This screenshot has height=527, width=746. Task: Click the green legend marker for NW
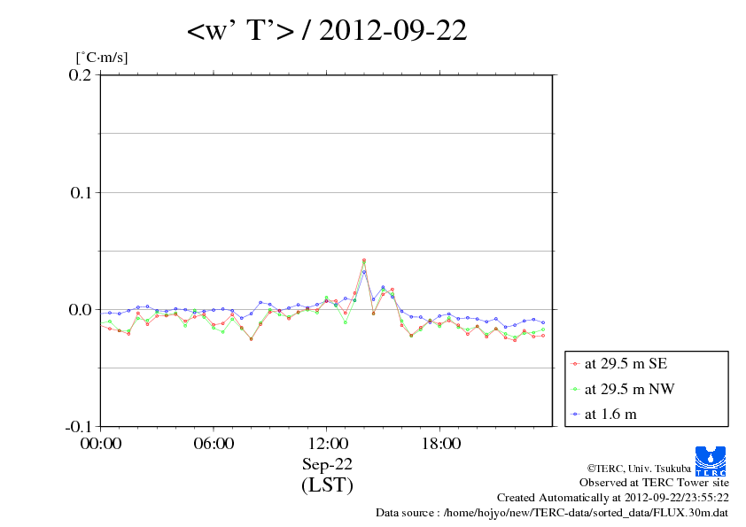tap(575, 390)
